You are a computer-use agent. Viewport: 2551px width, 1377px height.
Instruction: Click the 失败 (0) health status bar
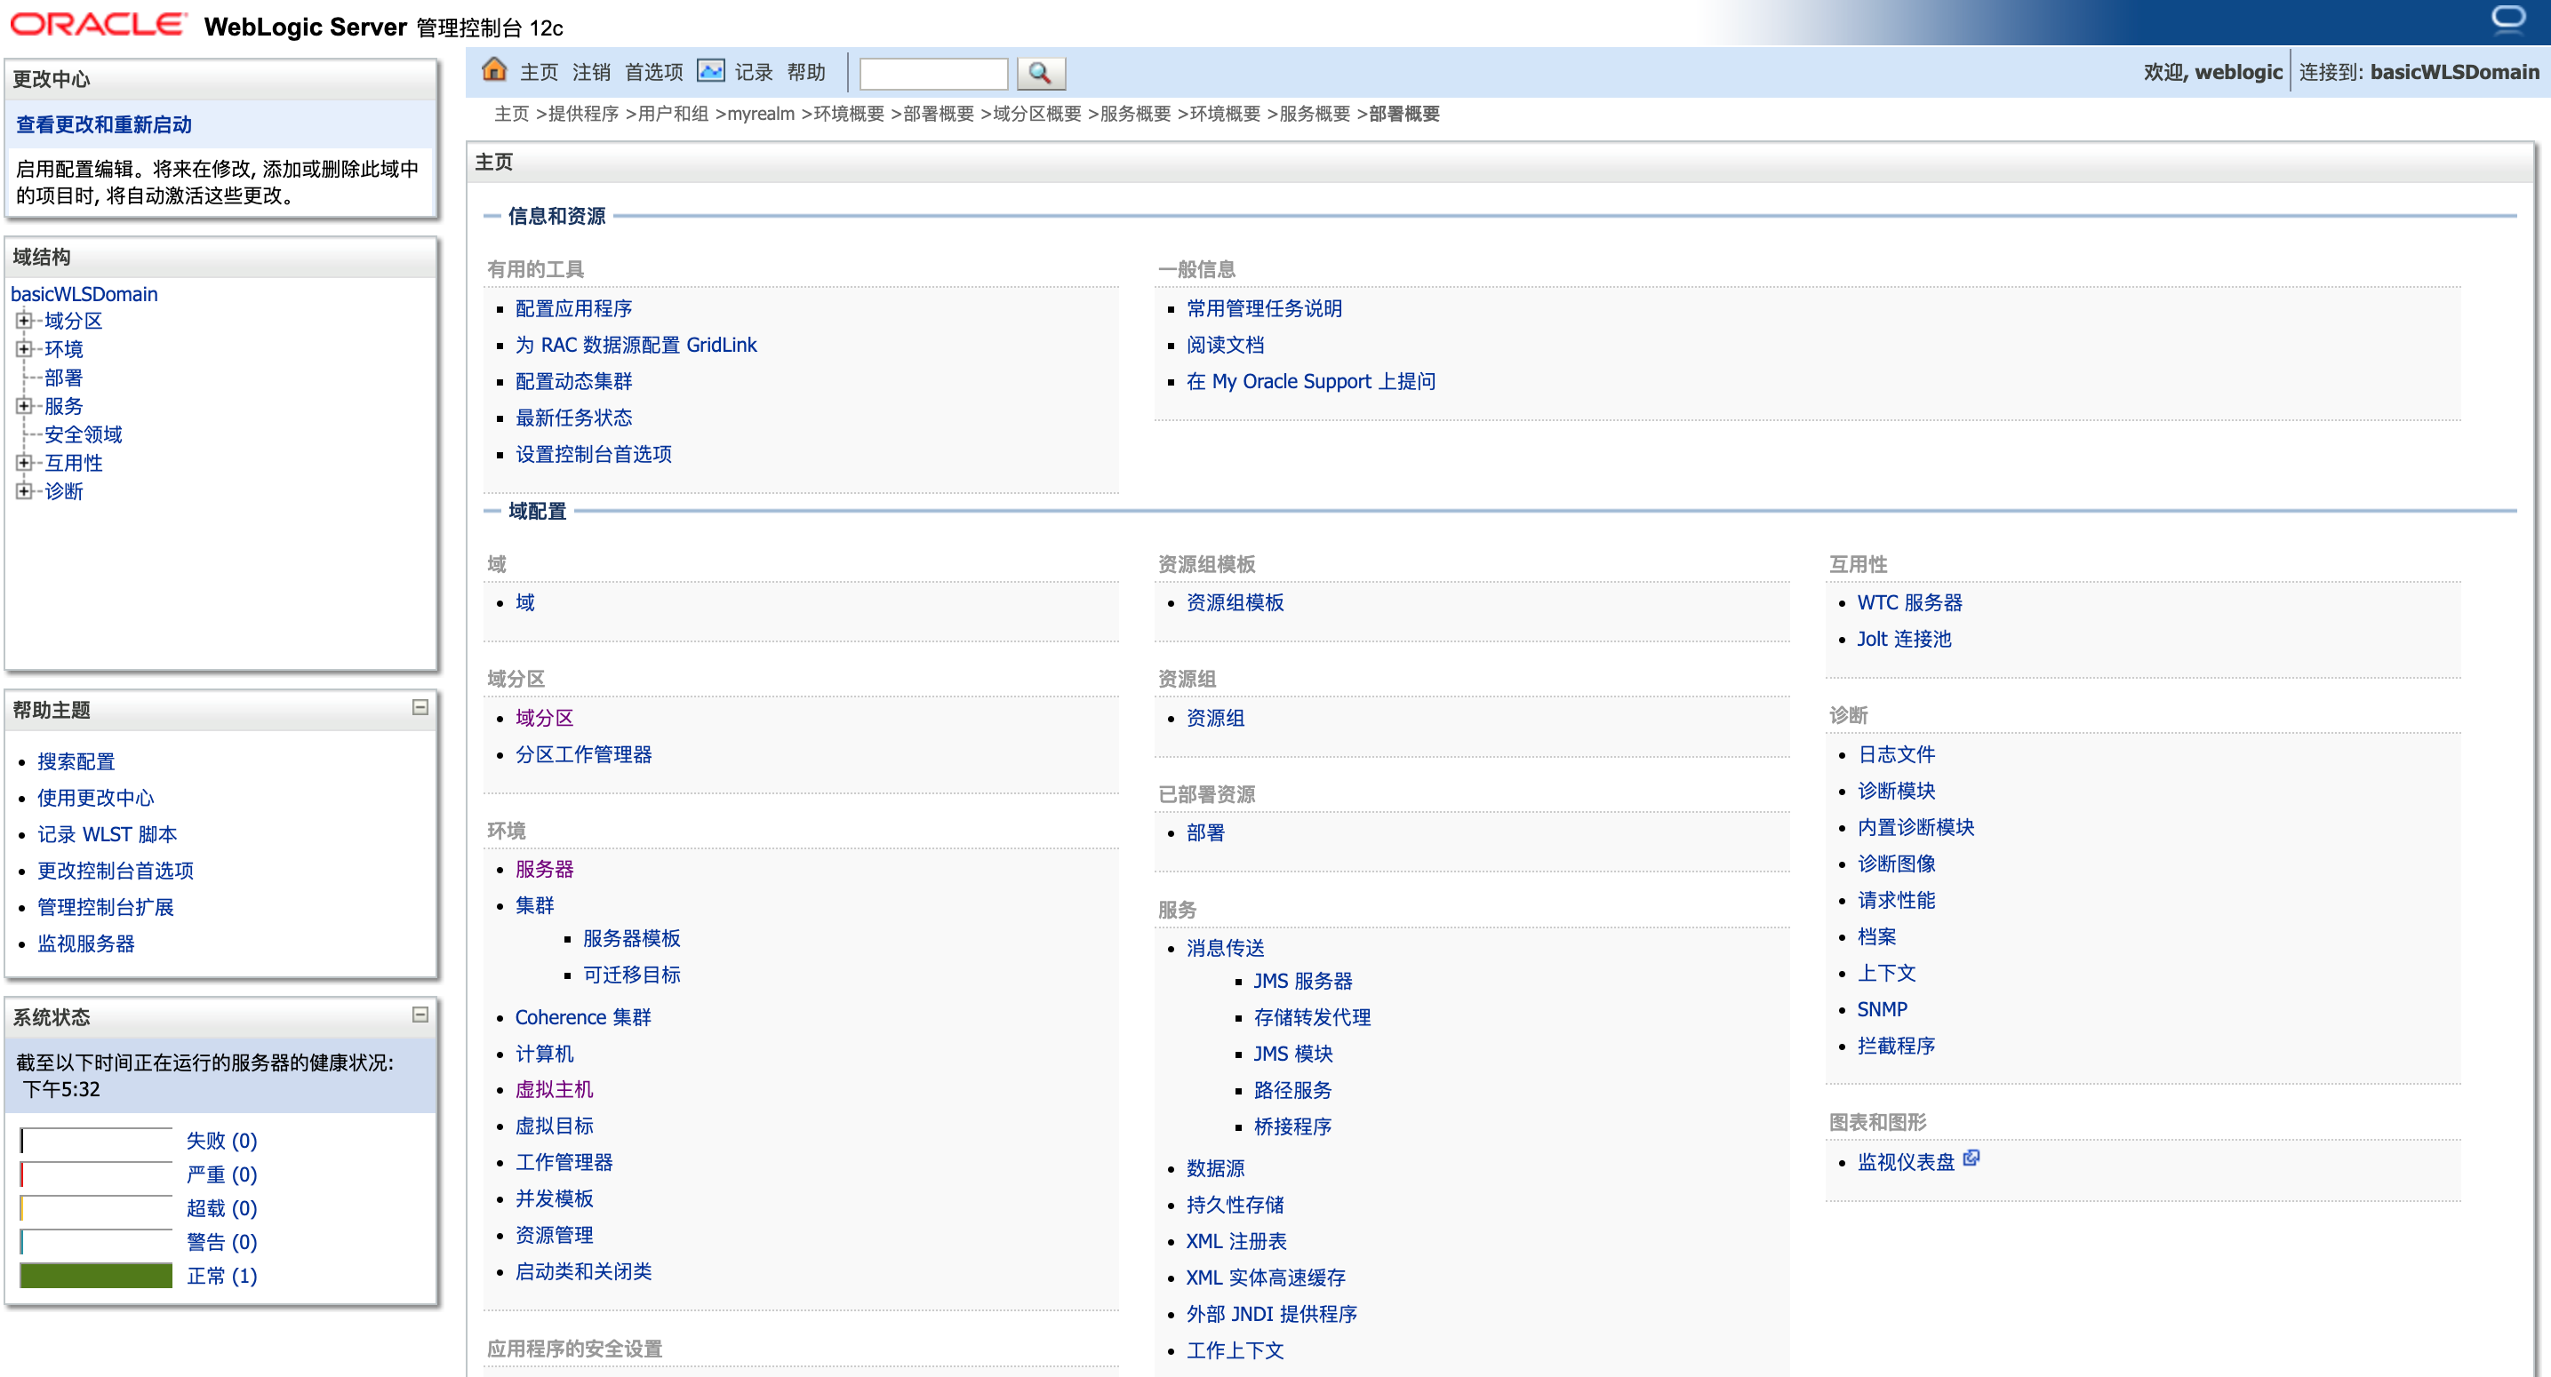pyautogui.click(x=96, y=1141)
